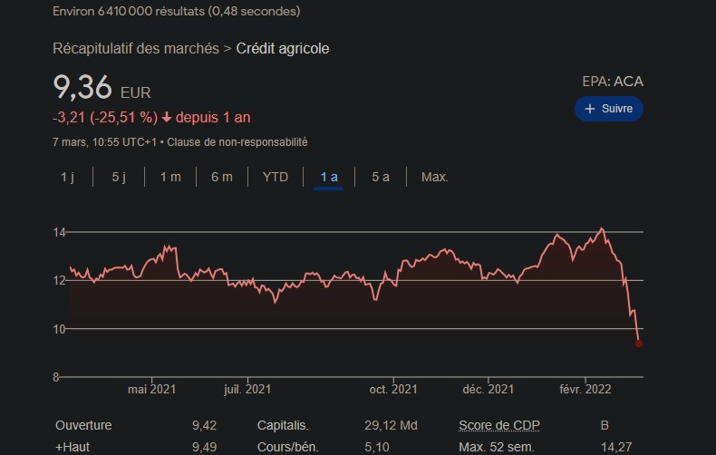The height and width of the screenshot is (455, 716).
Task: Click the Max. 52 sem. label
Action: [497, 446]
